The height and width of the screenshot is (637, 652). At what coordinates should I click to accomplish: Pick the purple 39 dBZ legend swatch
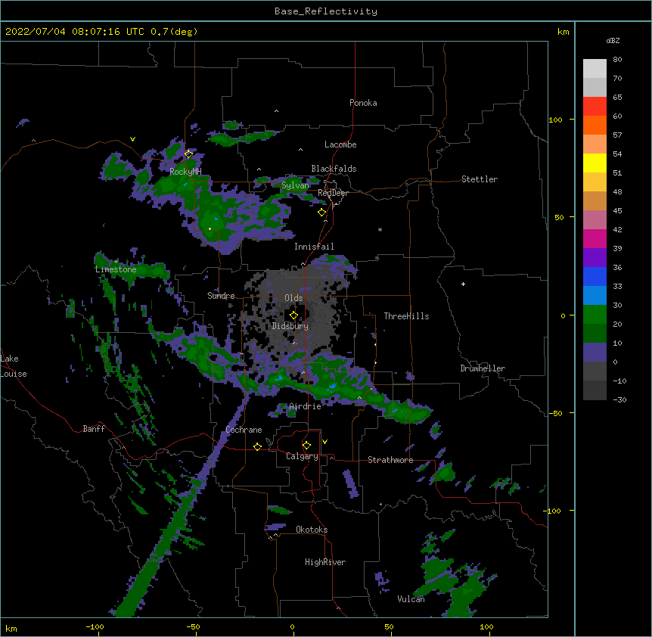pyautogui.click(x=595, y=258)
